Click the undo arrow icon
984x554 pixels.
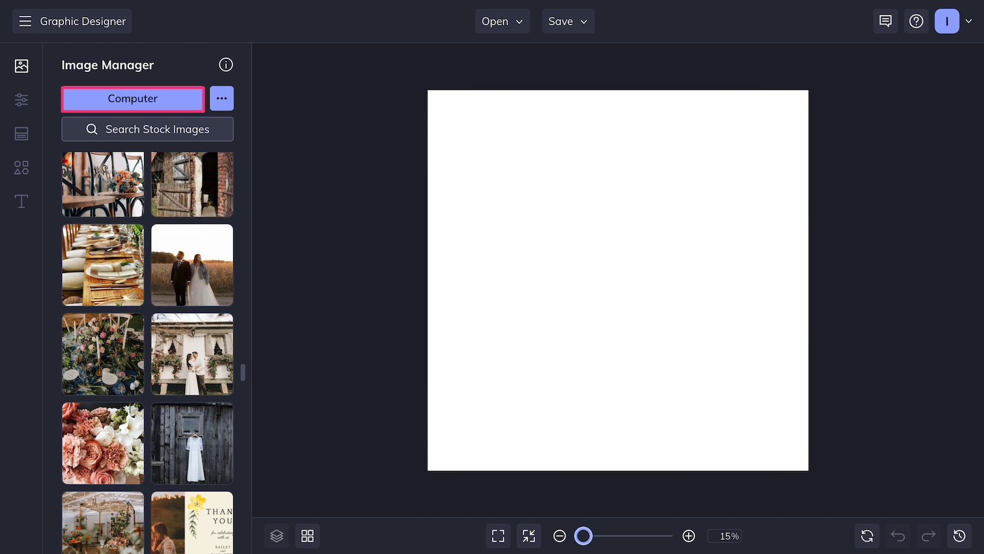click(x=898, y=536)
